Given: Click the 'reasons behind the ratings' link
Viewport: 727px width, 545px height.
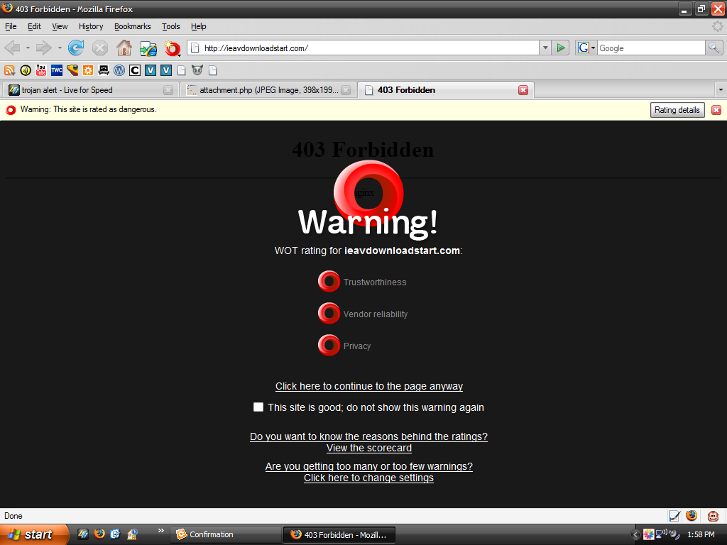Looking at the screenshot, I should 368,436.
